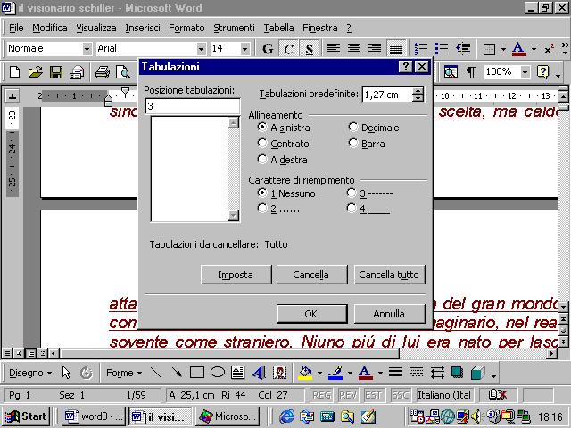
Task: Justify text using alignment icon
Action: (396, 48)
